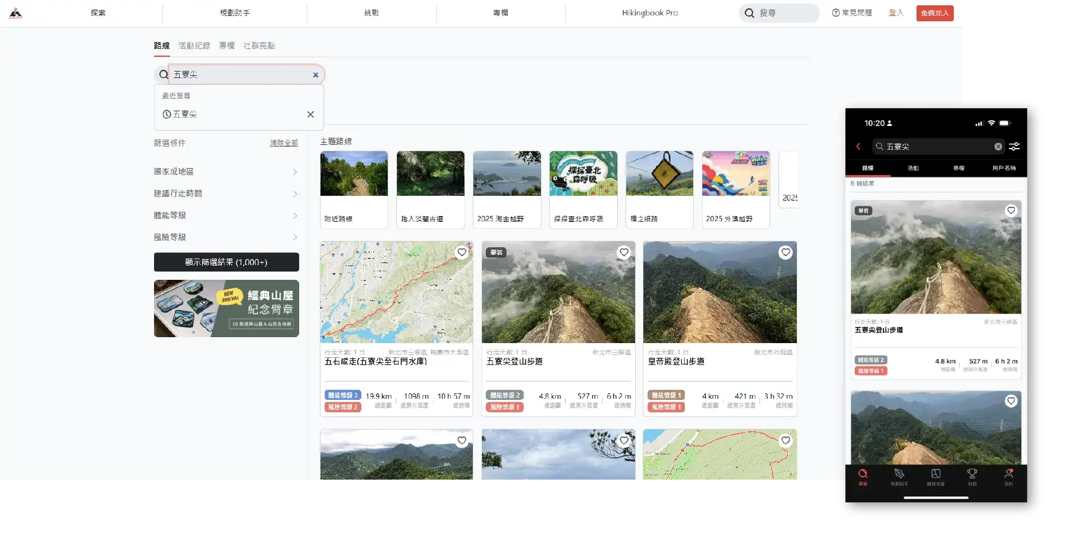Expand the 建議行走時間 filter

(x=226, y=193)
